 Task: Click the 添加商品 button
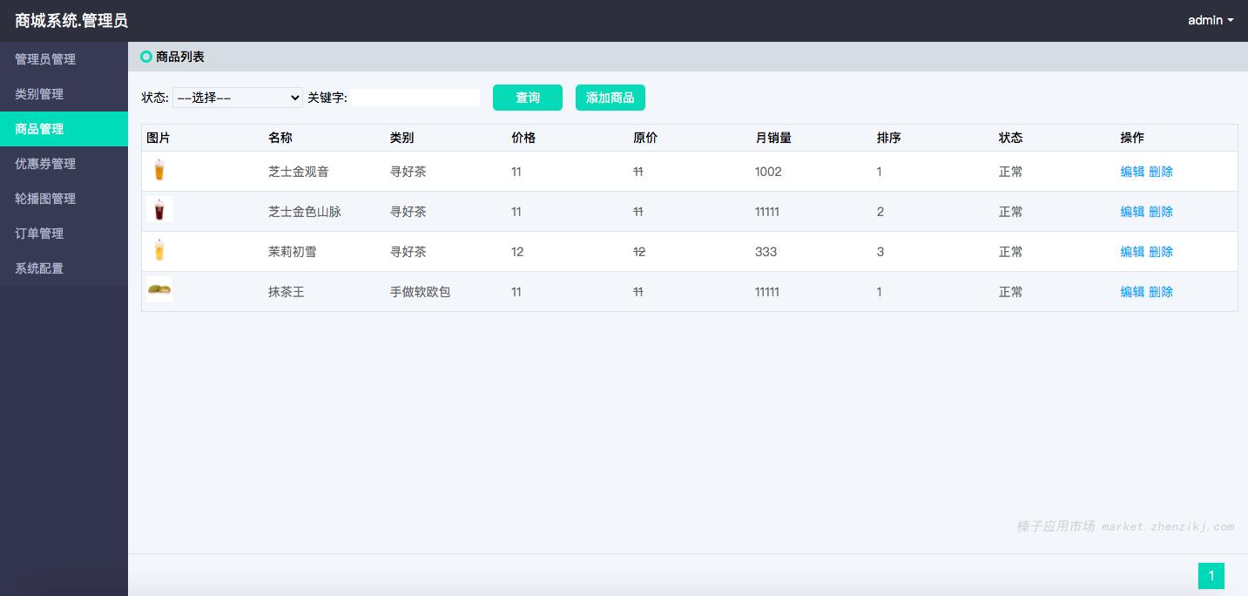(x=610, y=98)
